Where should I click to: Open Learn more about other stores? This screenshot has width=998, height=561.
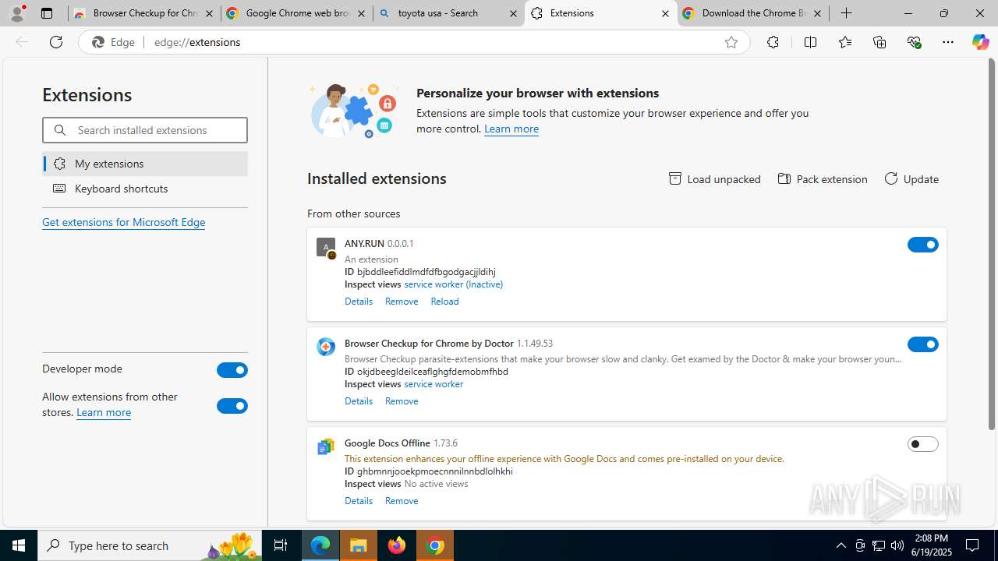[104, 412]
